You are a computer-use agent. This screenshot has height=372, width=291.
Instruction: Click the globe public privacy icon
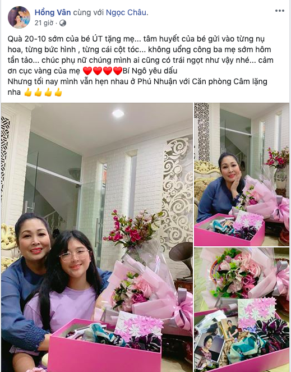63,23
